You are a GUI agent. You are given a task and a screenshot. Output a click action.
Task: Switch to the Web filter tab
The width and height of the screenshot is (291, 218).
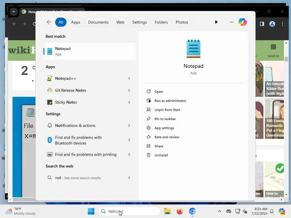click(120, 22)
